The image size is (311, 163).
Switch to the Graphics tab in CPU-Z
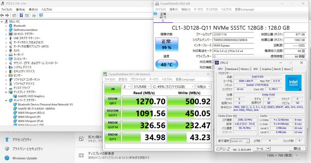tap(267, 69)
